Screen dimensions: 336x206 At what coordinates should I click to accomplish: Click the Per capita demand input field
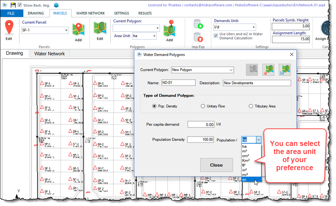pos(201,124)
